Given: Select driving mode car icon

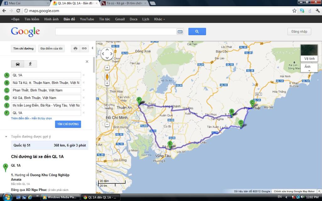Looking at the screenshot, I should click(x=18, y=64).
